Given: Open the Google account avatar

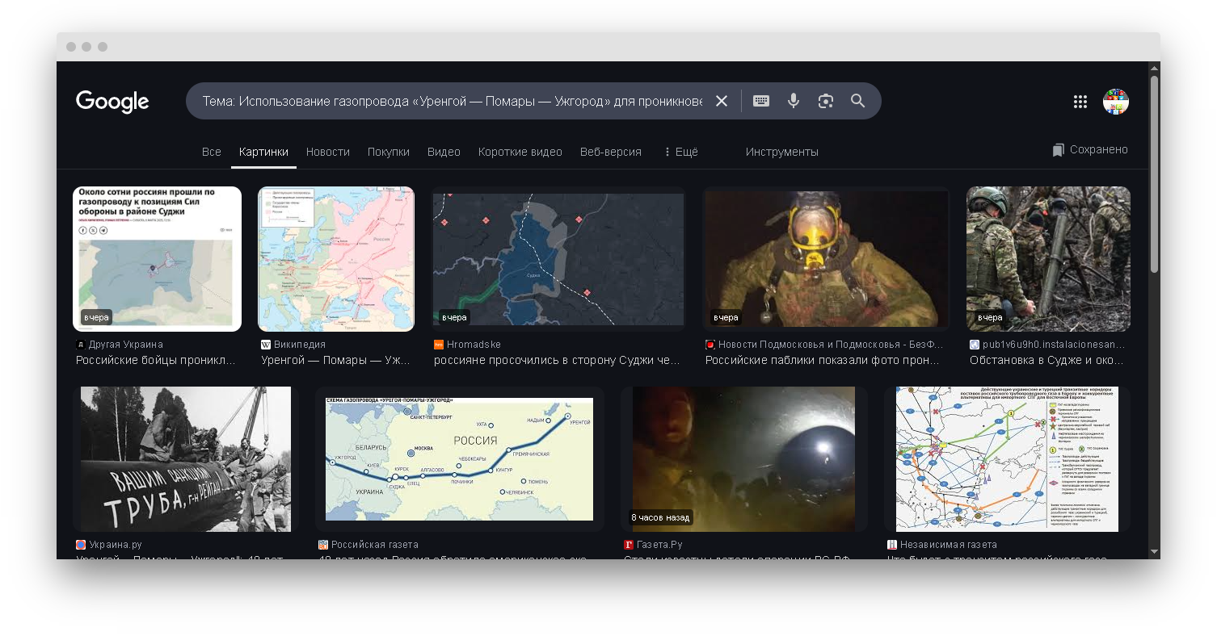Looking at the screenshot, I should click(x=1116, y=102).
